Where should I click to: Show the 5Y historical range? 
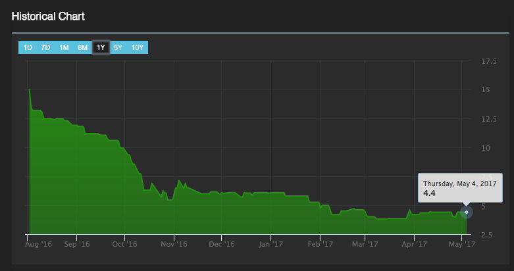pyautogui.click(x=118, y=47)
